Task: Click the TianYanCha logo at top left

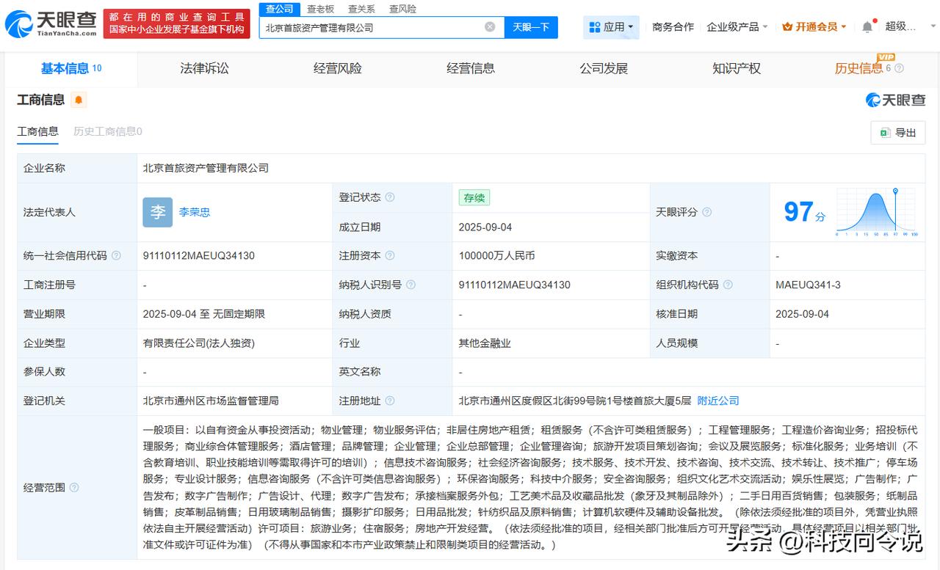Action: coord(51,24)
